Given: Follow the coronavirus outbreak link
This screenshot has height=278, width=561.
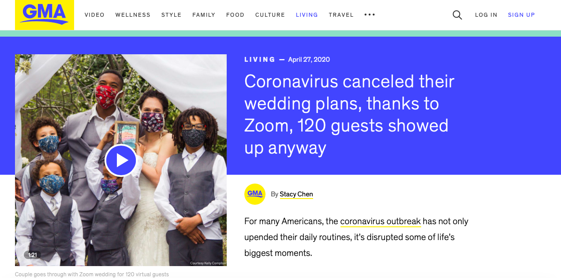Looking at the screenshot, I should click(381, 221).
